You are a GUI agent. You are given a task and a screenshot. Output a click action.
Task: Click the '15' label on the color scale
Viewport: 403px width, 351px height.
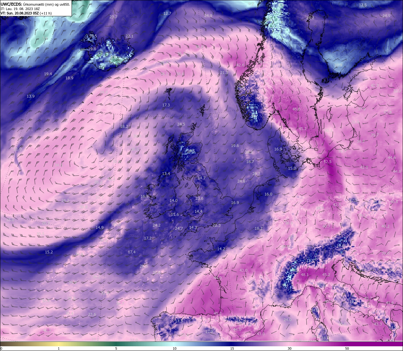tap(232, 348)
